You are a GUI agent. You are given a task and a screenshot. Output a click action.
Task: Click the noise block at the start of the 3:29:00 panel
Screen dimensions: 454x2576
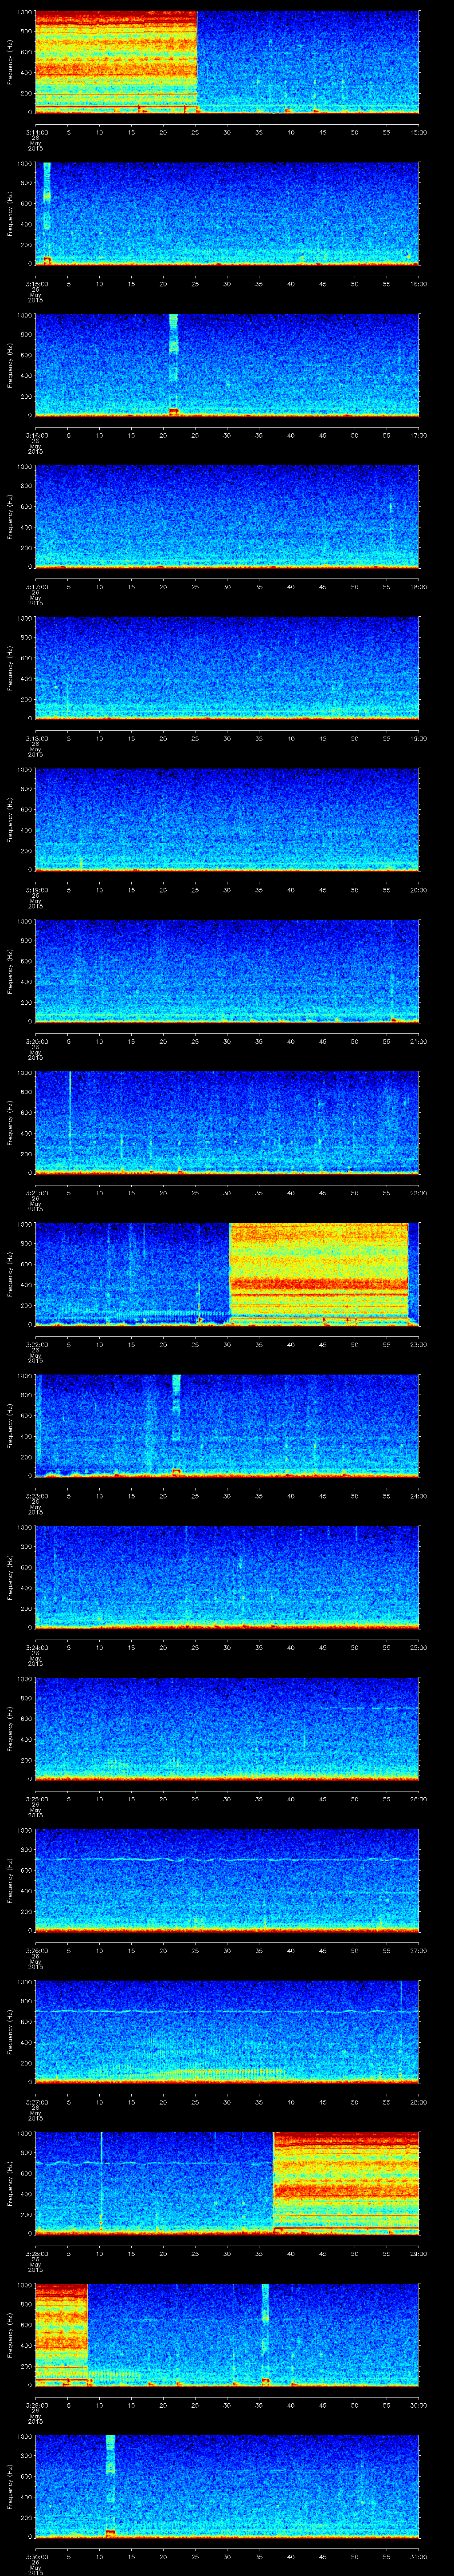click(x=62, y=2335)
